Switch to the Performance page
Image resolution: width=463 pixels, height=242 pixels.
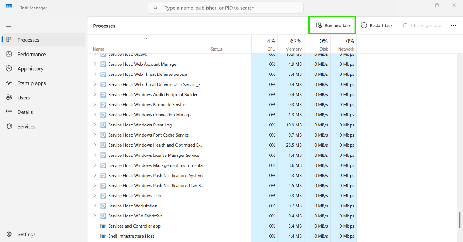pos(43,54)
